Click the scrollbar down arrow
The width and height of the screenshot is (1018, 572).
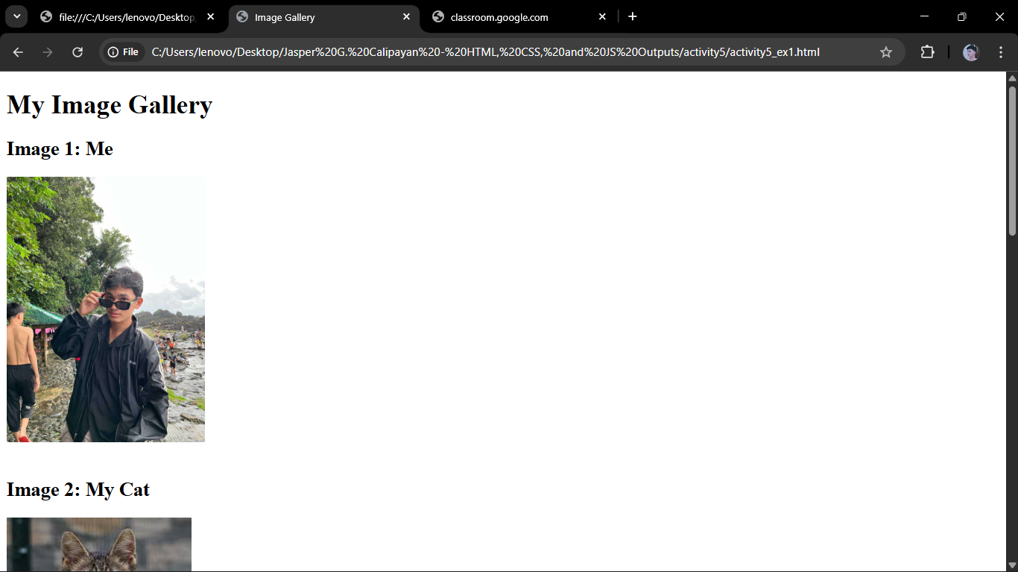(1012, 565)
